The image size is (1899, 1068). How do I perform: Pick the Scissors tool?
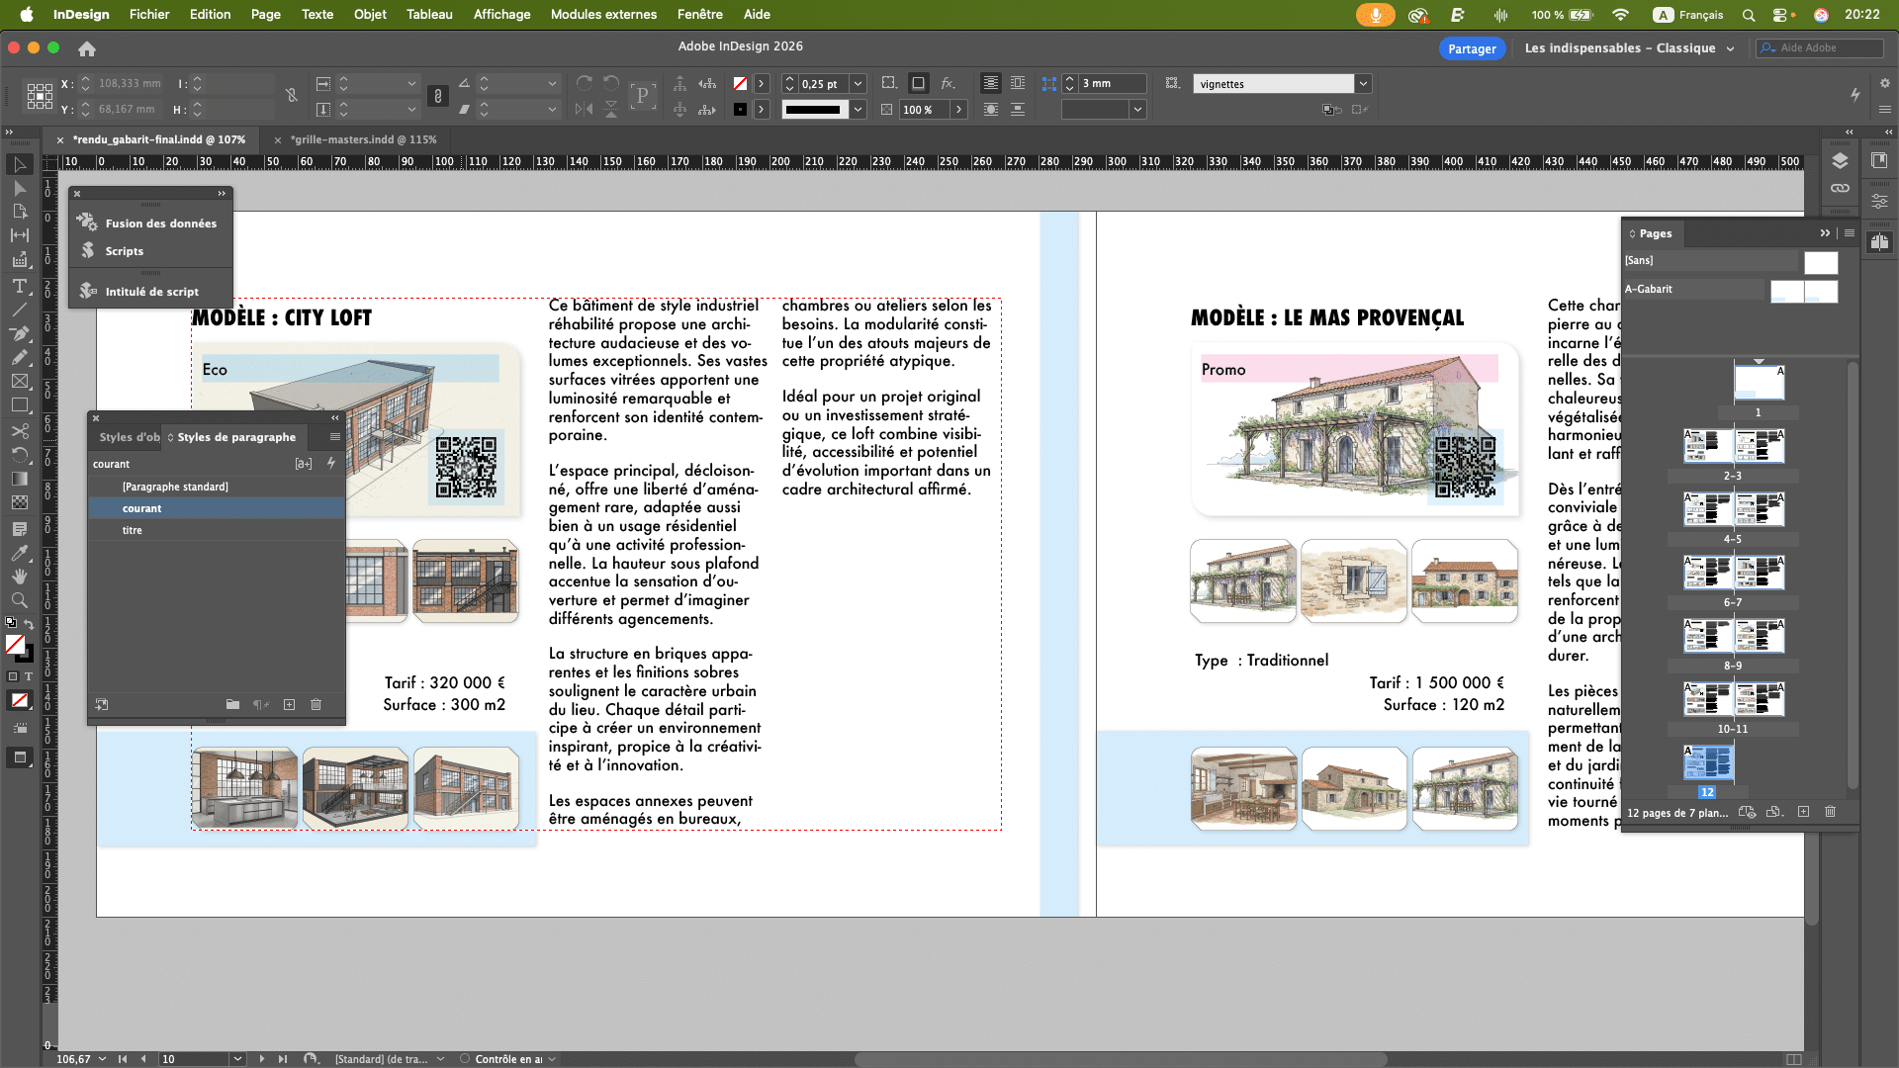click(x=19, y=431)
